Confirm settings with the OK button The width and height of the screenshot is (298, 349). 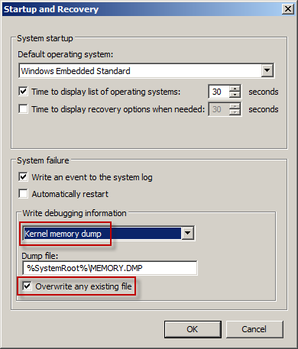193,329
